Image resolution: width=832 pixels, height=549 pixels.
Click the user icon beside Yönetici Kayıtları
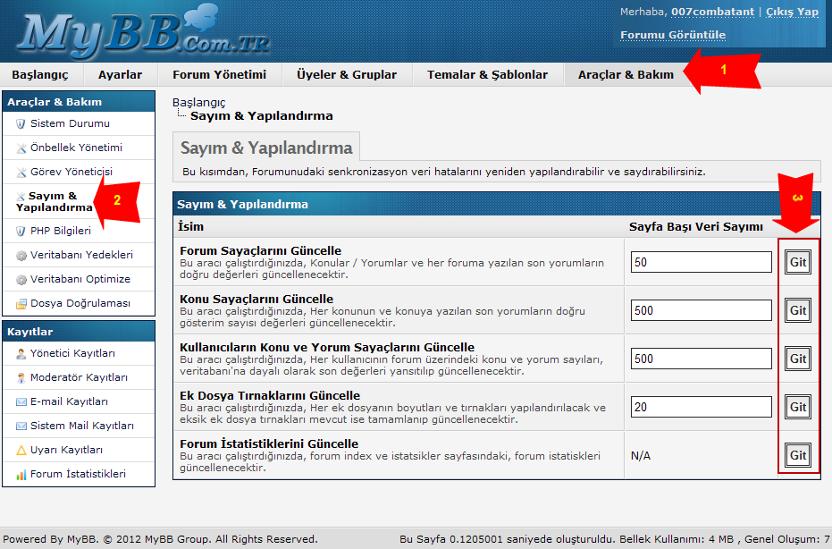coord(21,353)
